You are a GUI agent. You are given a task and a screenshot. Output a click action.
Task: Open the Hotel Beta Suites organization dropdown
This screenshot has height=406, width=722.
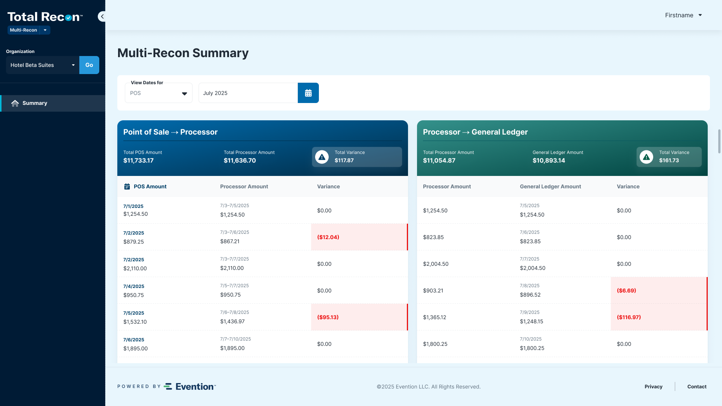[42, 65]
